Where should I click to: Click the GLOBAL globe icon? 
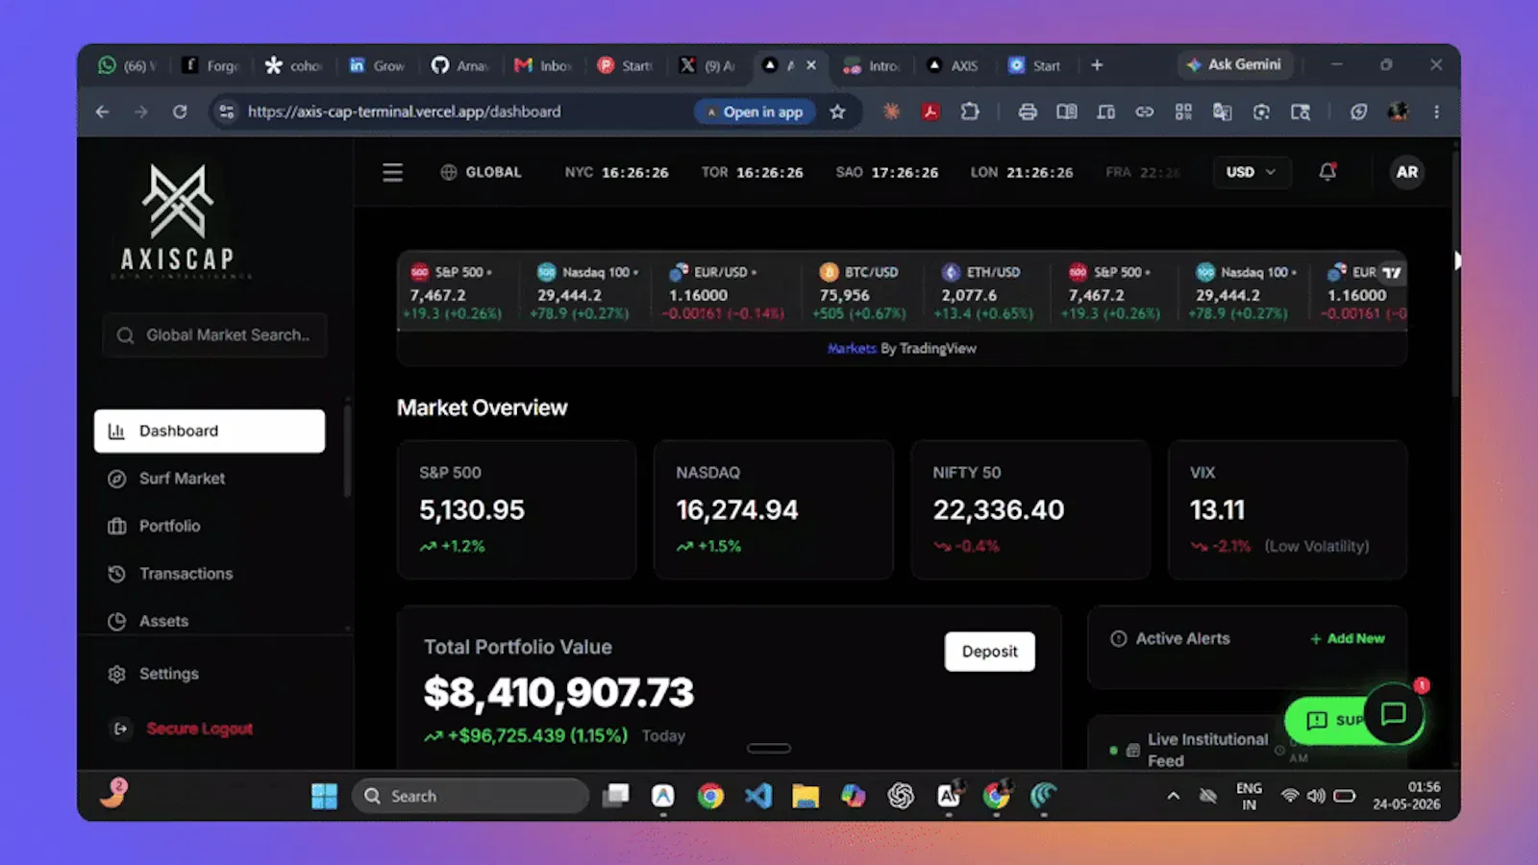(448, 172)
